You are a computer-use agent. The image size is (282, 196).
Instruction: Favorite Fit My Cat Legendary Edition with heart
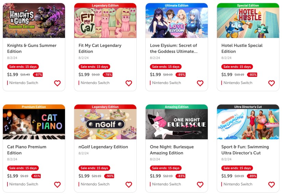tap(129, 83)
